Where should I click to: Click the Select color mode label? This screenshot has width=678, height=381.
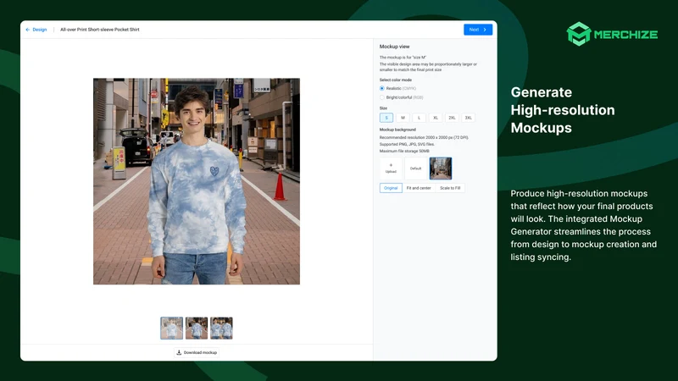(396, 80)
